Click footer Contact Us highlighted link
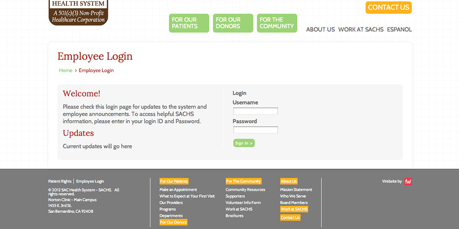Screen dimensions: 459x229 pyautogui.click(x=290, y=218)
